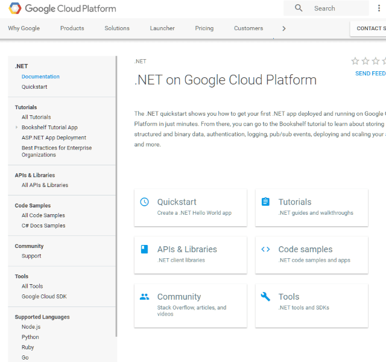Expand more navigation items with right chevron
This screenshot has height=362, width=386.
pyautogui.click(x=284, y=28)
